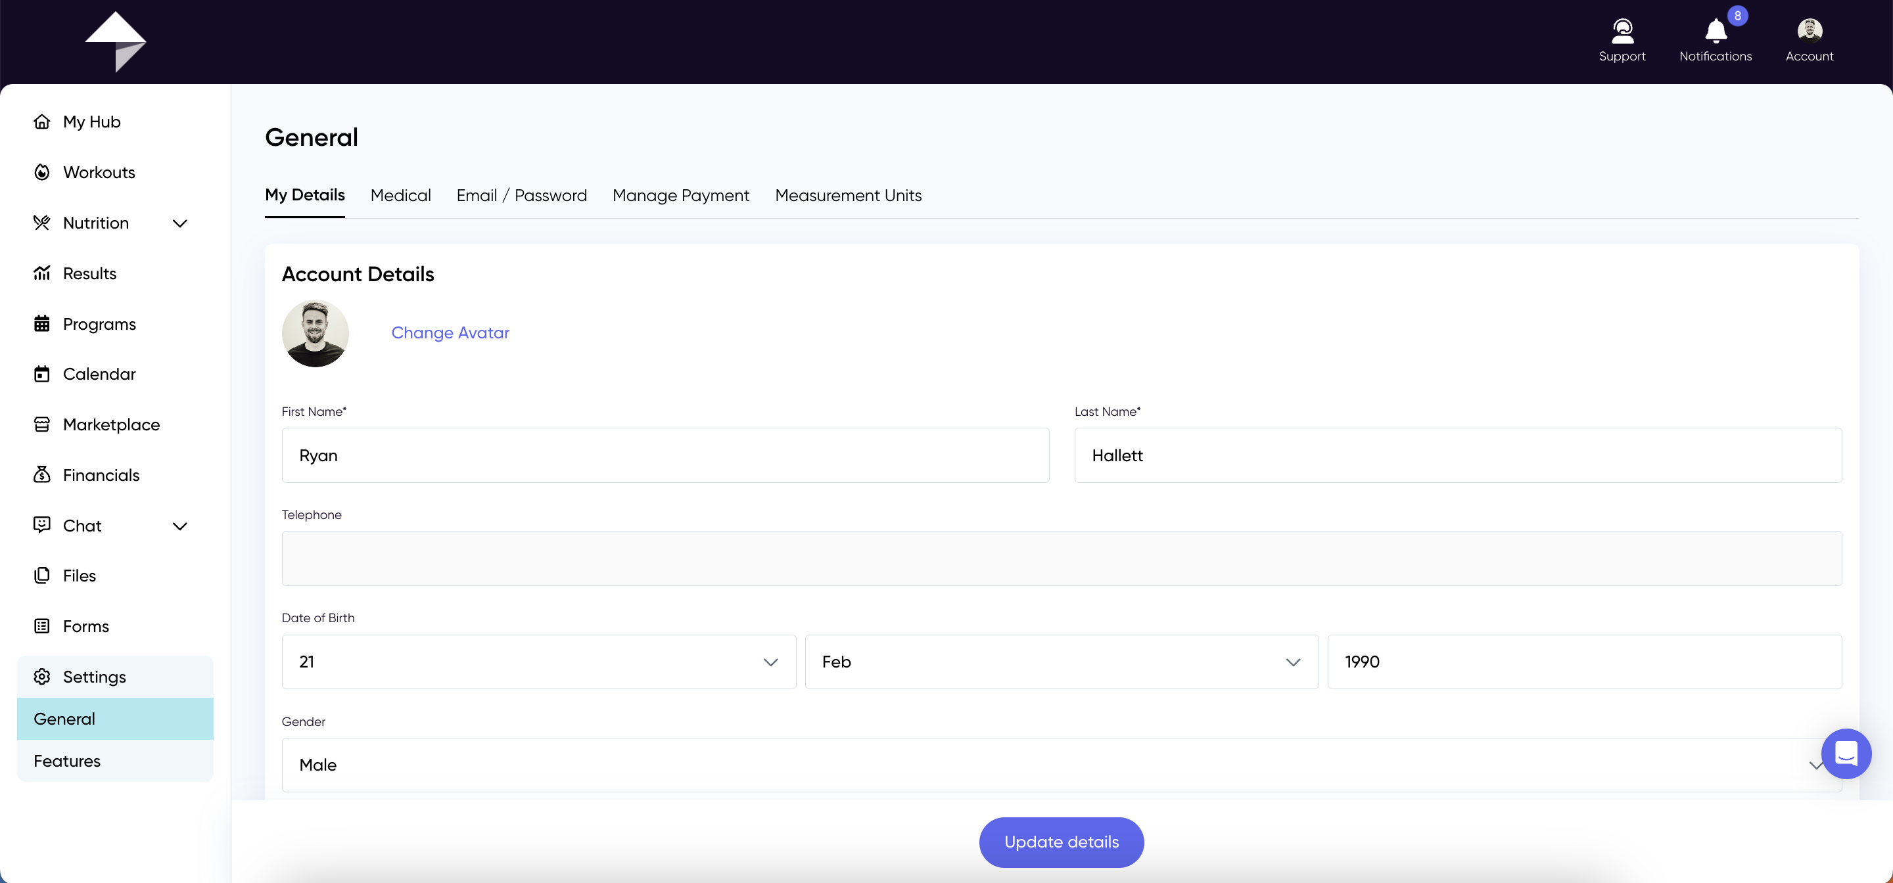Open Workouts in sidebar
This screenshot has height=883, width=1893.
point(99,173)
